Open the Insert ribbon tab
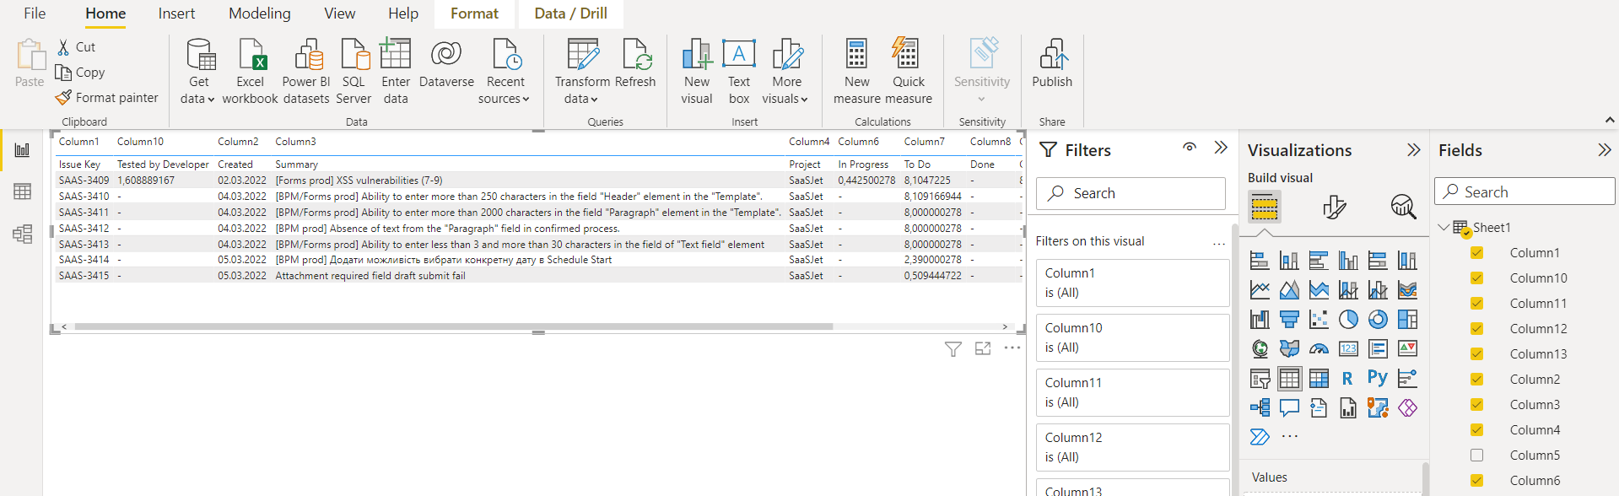Viewport: 1619px width, 496px height. [x=176, y=13]
